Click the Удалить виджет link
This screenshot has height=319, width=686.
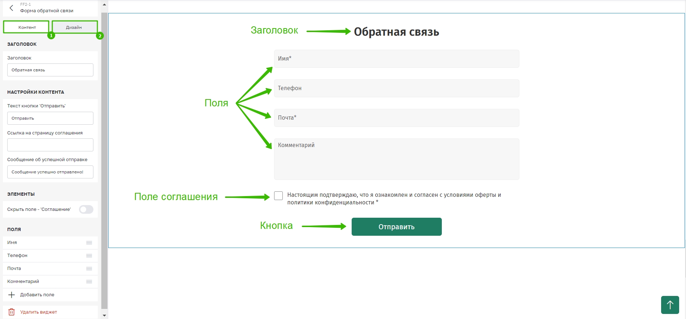click(39, 312)
